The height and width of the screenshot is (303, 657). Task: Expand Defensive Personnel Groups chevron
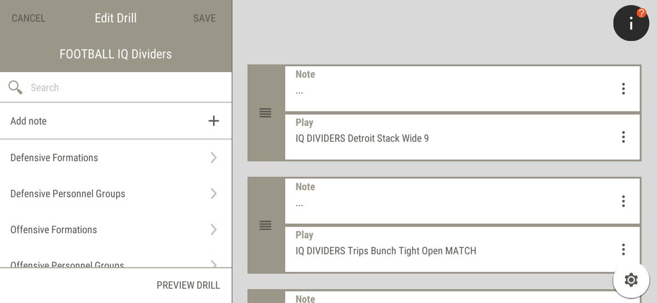point(214,194)
